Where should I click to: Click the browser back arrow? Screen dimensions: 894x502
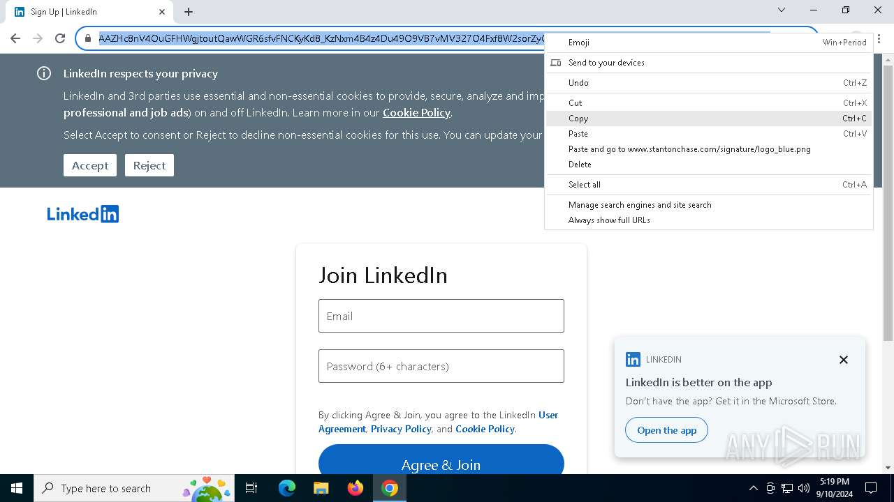15,38
